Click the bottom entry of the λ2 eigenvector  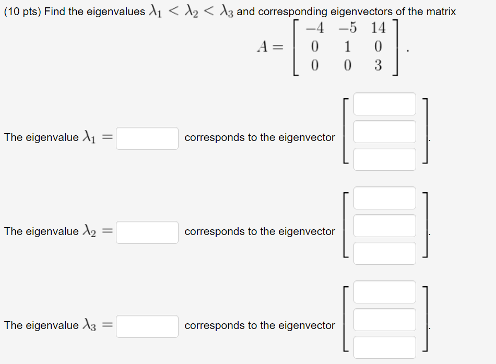tap(384, 253)
